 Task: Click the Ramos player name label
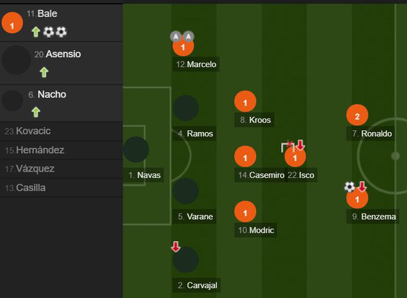coord(195,133)
